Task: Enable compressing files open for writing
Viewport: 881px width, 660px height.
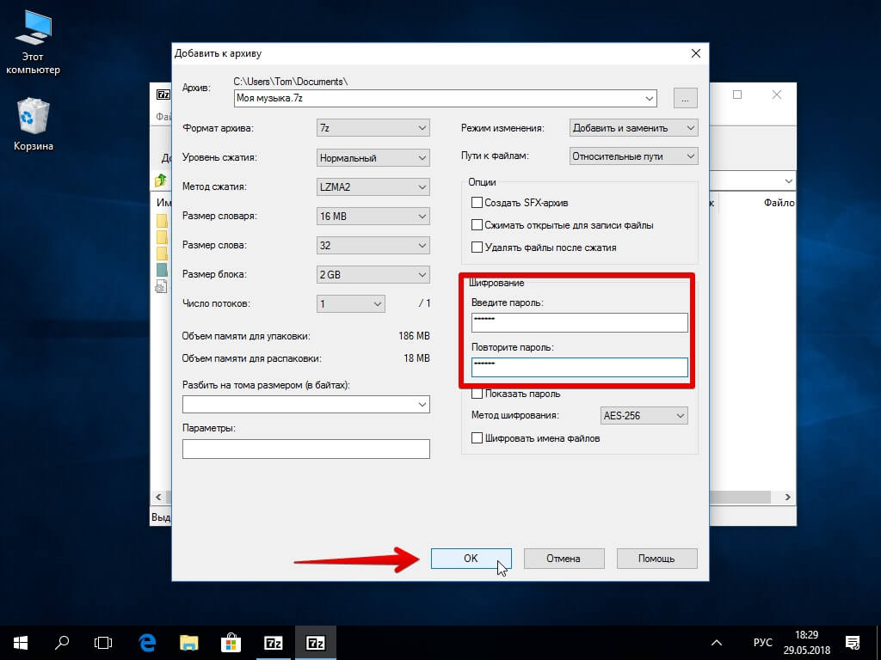Action: (477, 225)
